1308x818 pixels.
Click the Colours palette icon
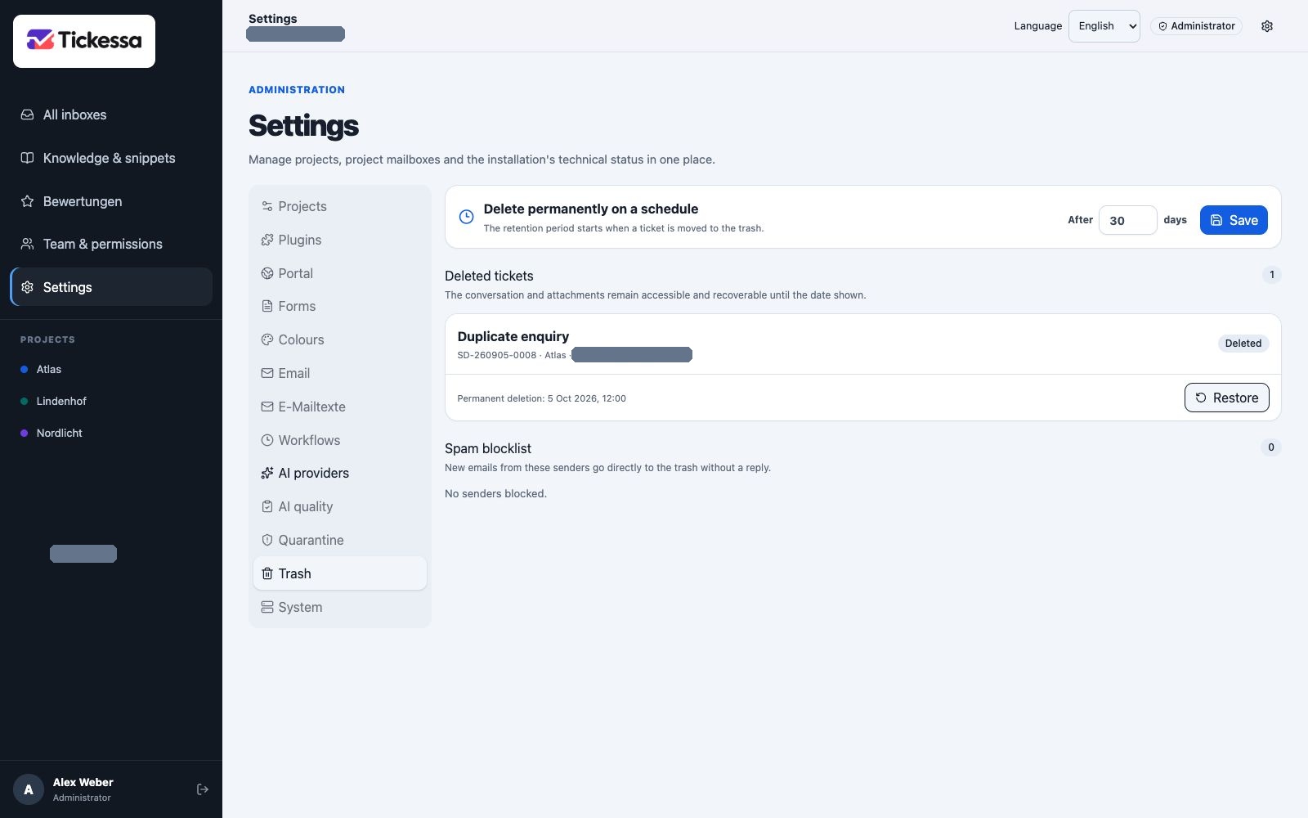pos(267,339)
